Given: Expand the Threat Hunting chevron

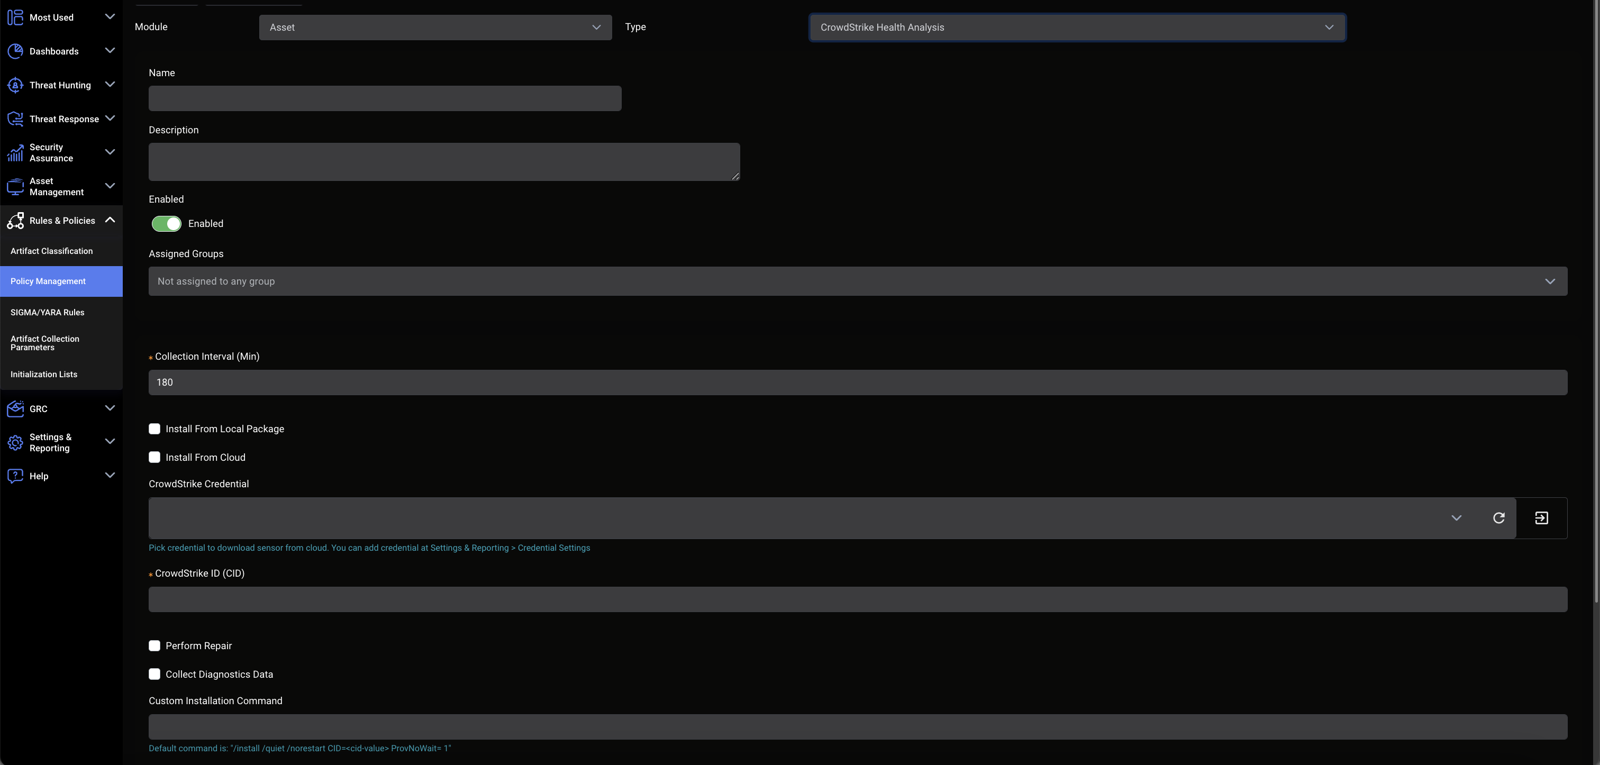Looking at the screenshot, I should click(110, 85).
